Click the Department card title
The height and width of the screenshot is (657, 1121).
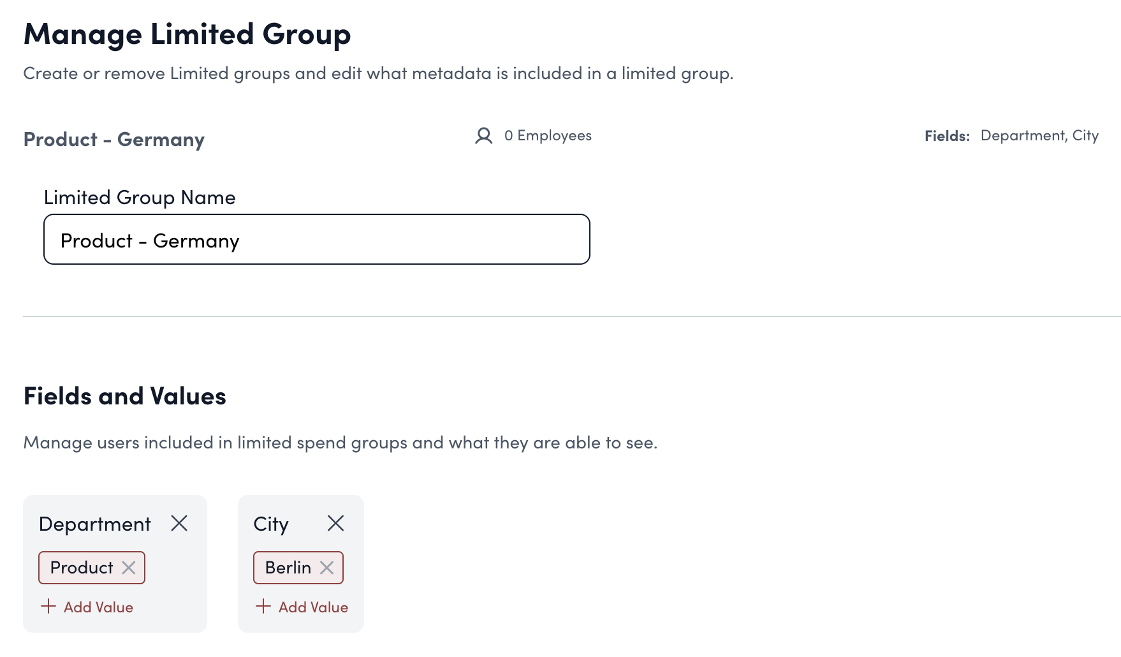coord(95,524)
